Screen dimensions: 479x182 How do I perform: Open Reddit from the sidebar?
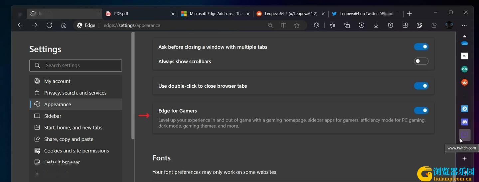click(x=465, y=82)
